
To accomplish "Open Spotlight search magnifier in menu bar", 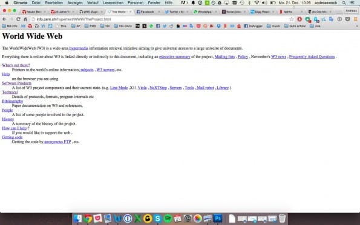I will coord(344,3).
